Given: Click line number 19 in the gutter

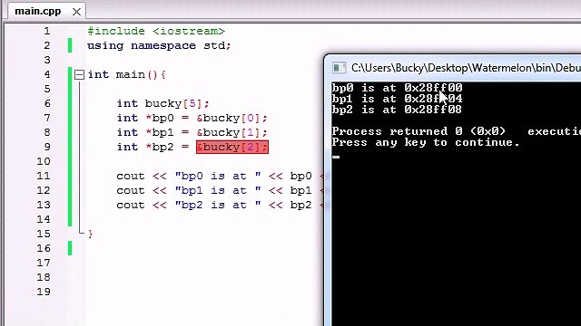Looking at the screenshot, I should pos(44,292).
